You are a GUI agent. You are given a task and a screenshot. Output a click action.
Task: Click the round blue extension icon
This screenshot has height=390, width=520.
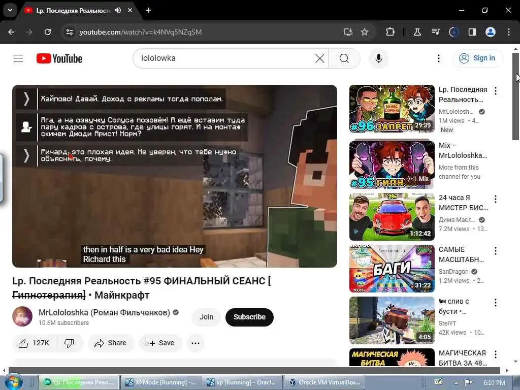[453, 32]
